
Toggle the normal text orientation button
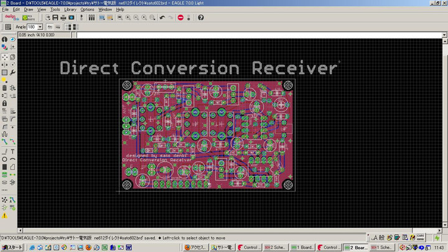point(50,27)
